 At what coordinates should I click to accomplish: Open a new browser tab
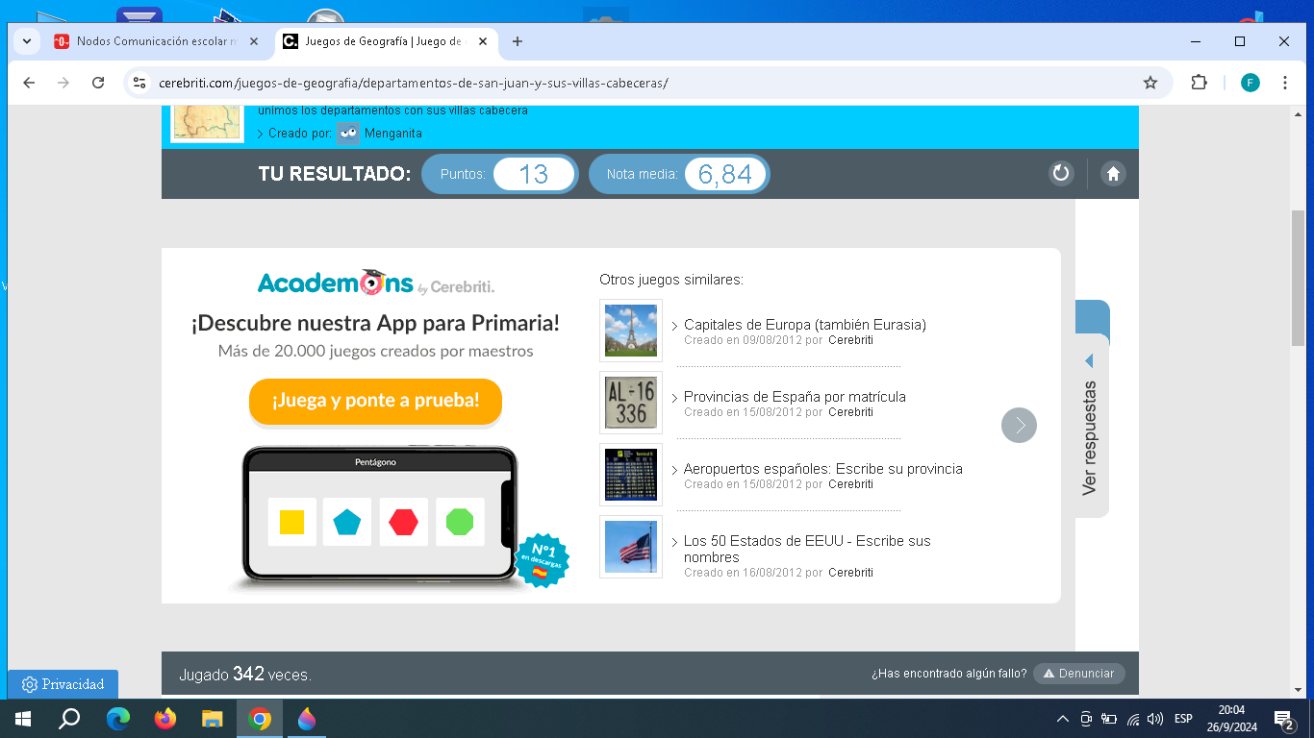pyautogui.click(x=518, y=41)
